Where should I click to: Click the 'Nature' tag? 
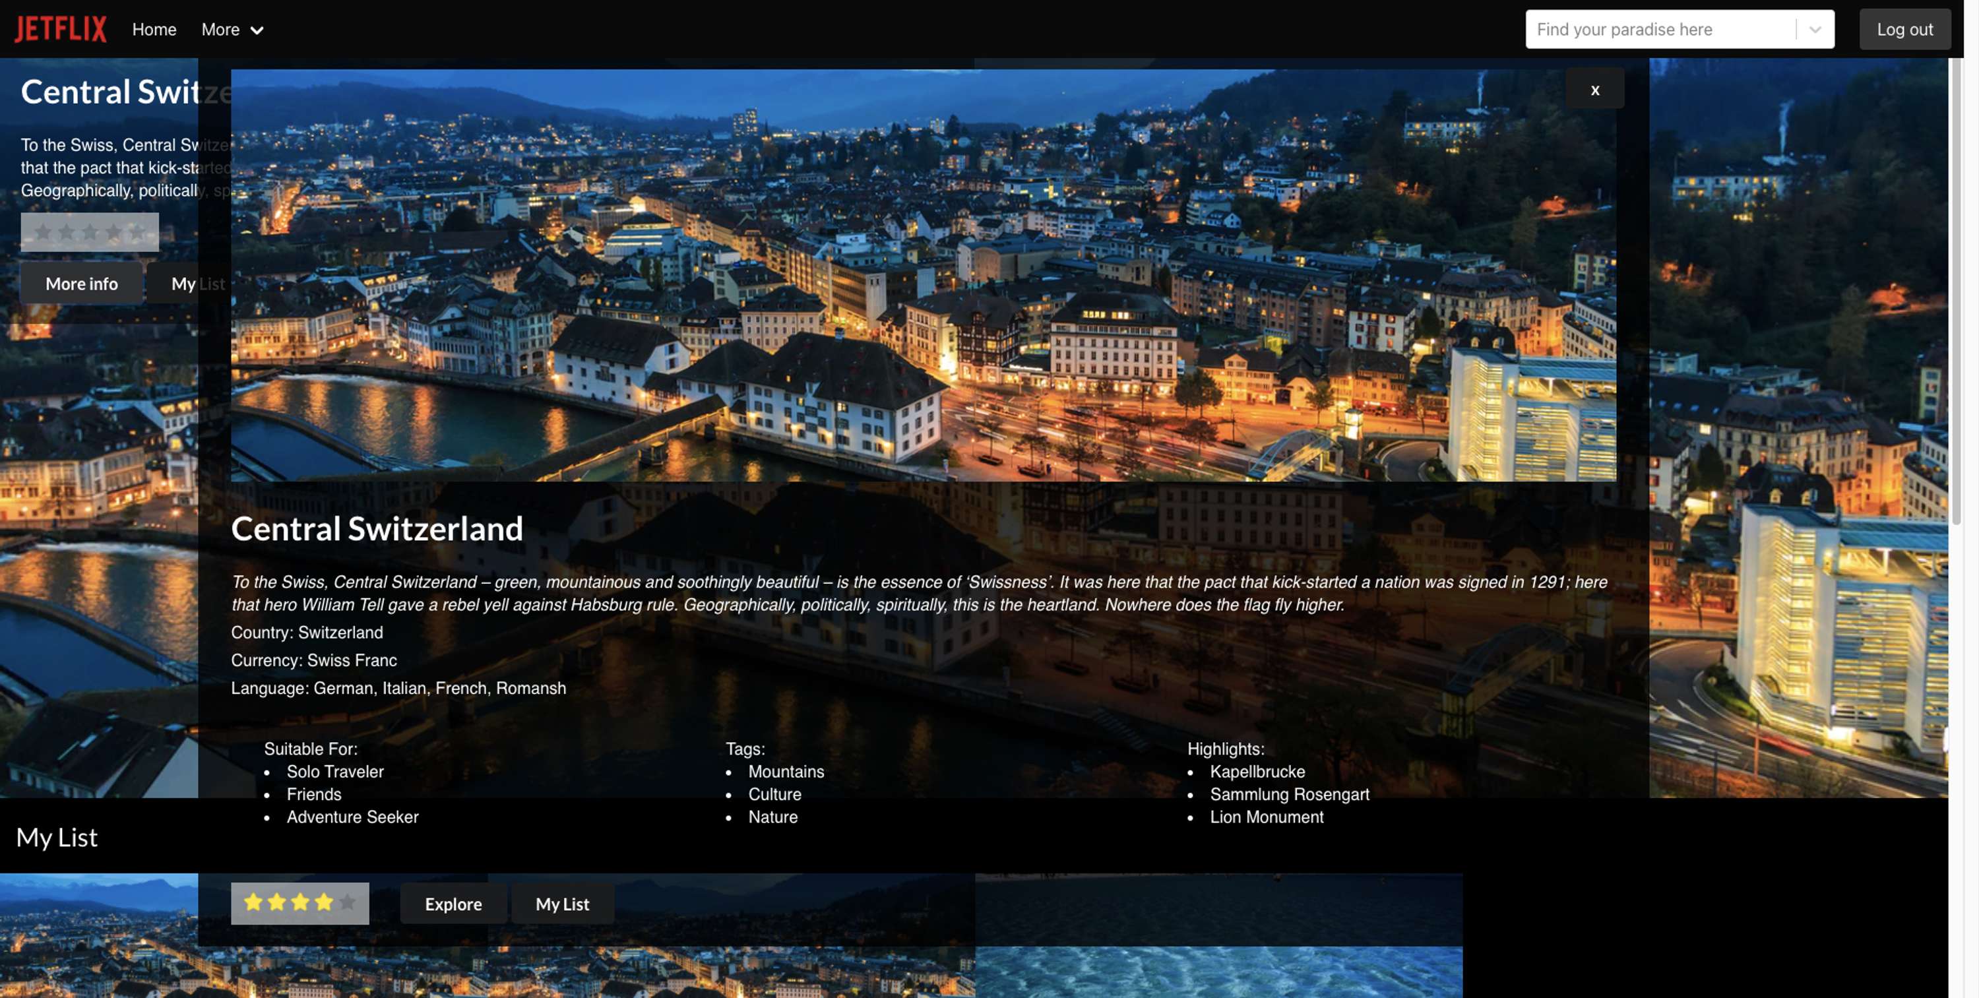click(x=773, y=816)
